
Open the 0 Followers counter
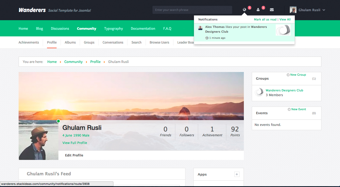(187, 131)
